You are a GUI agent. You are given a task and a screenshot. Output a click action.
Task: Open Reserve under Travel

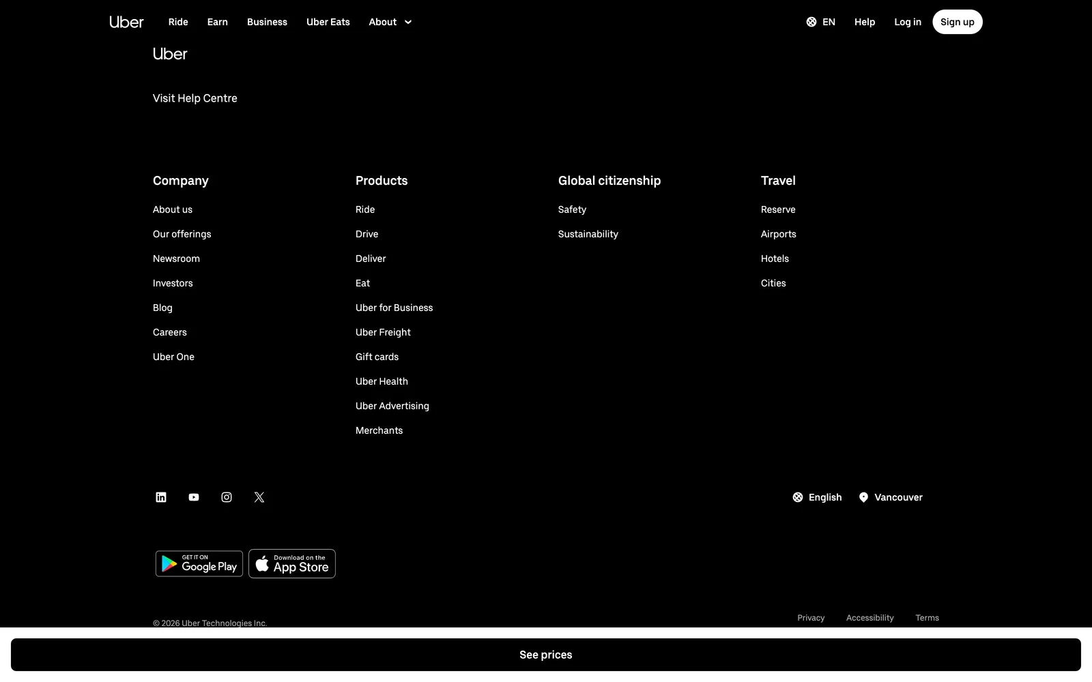[x=778, y=209]
